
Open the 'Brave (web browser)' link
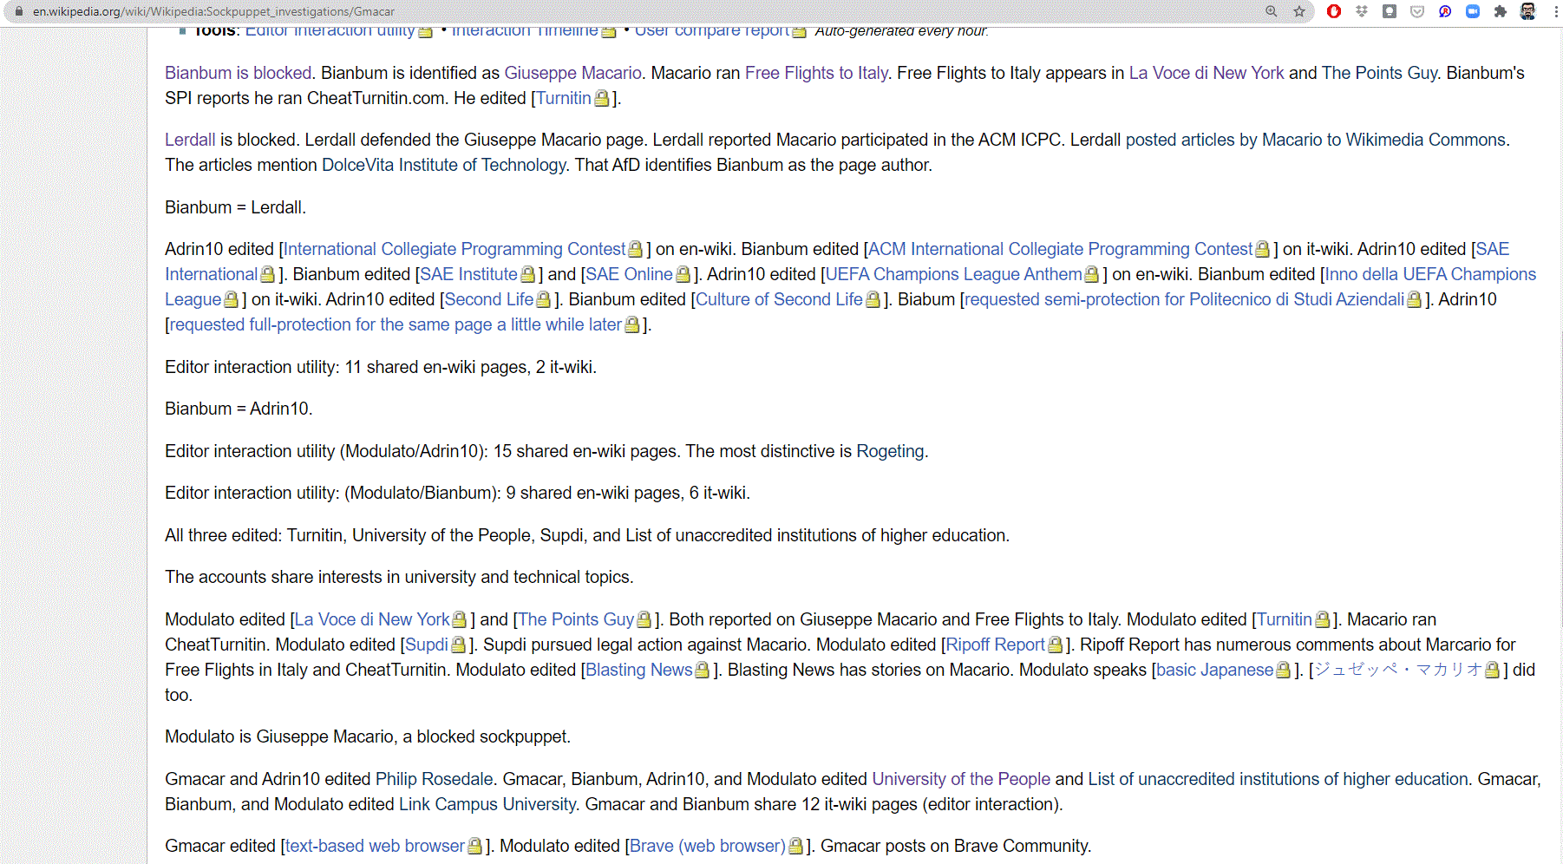(x=708, y=846)
